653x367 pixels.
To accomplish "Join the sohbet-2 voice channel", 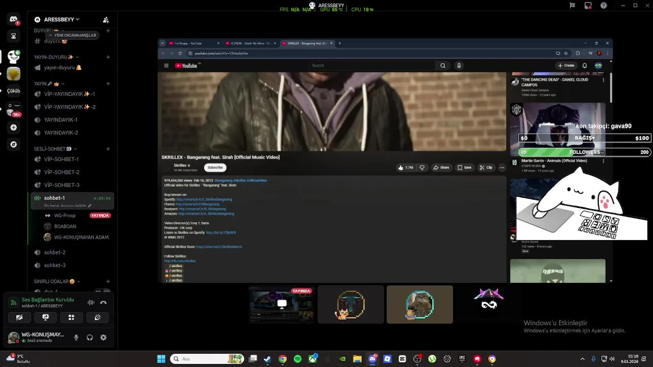I will (x=71, y=252).
